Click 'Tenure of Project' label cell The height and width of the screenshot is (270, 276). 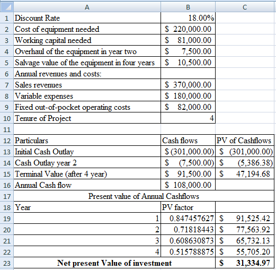pyautogui.click(x=87, y=118)
